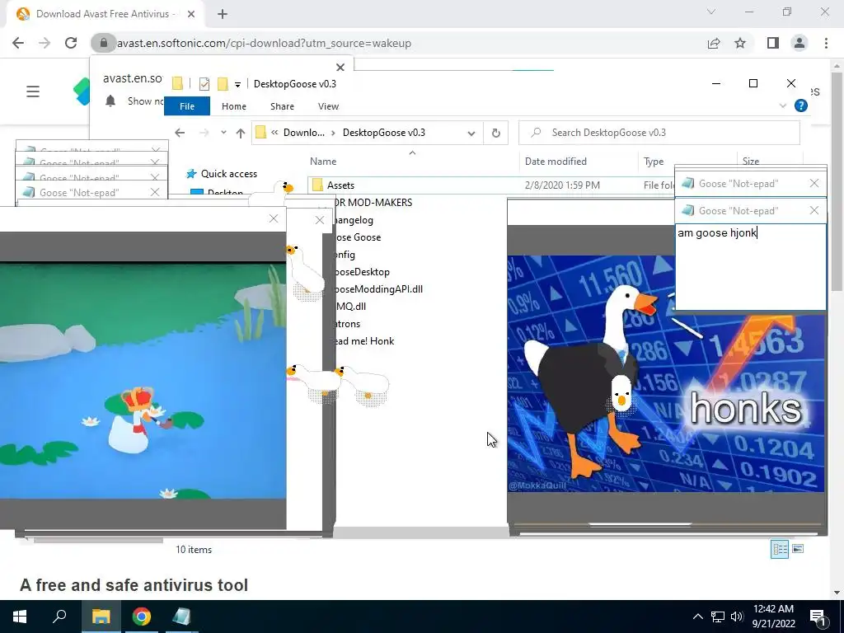Close the Avast Free Antivirus tab
The image size is (844, 633).
pos(191,14)
